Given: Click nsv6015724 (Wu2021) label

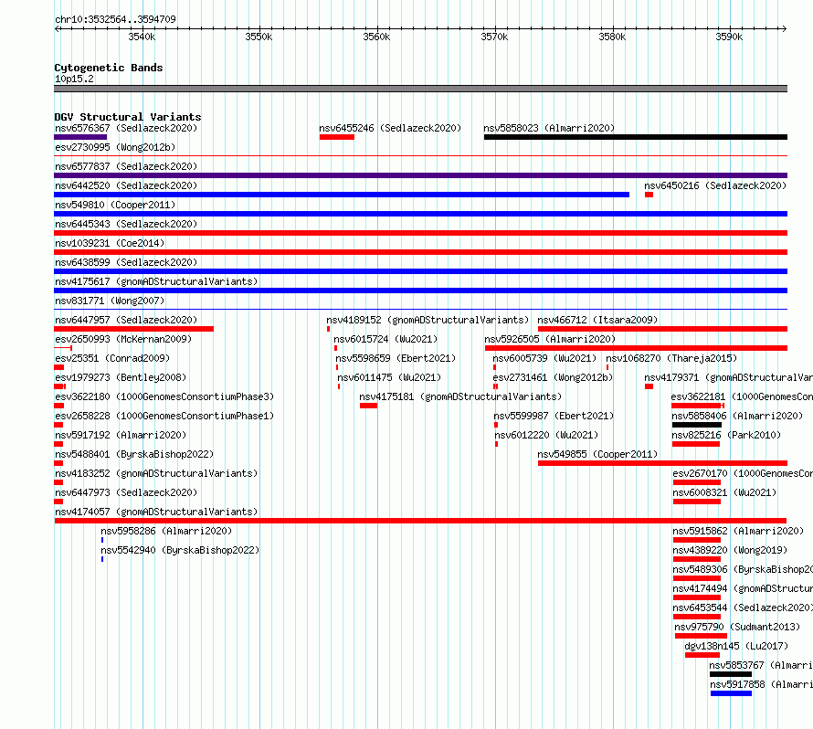Looking at the screenshot, I should [x=385, y=339].
